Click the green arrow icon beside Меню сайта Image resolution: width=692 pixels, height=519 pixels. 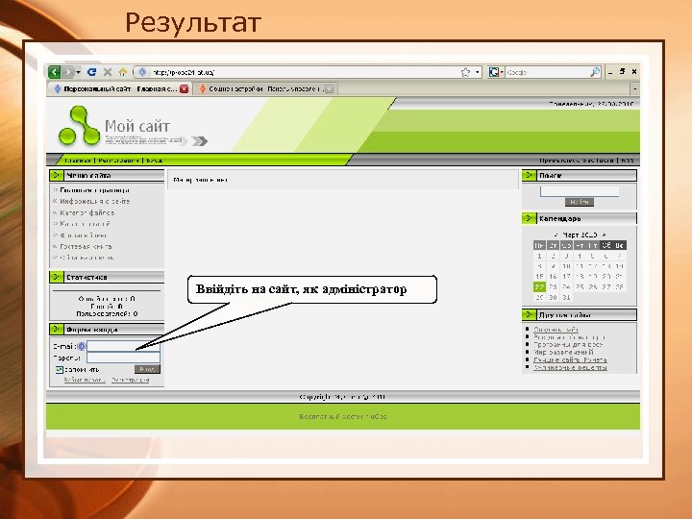(x=57, y=175)
